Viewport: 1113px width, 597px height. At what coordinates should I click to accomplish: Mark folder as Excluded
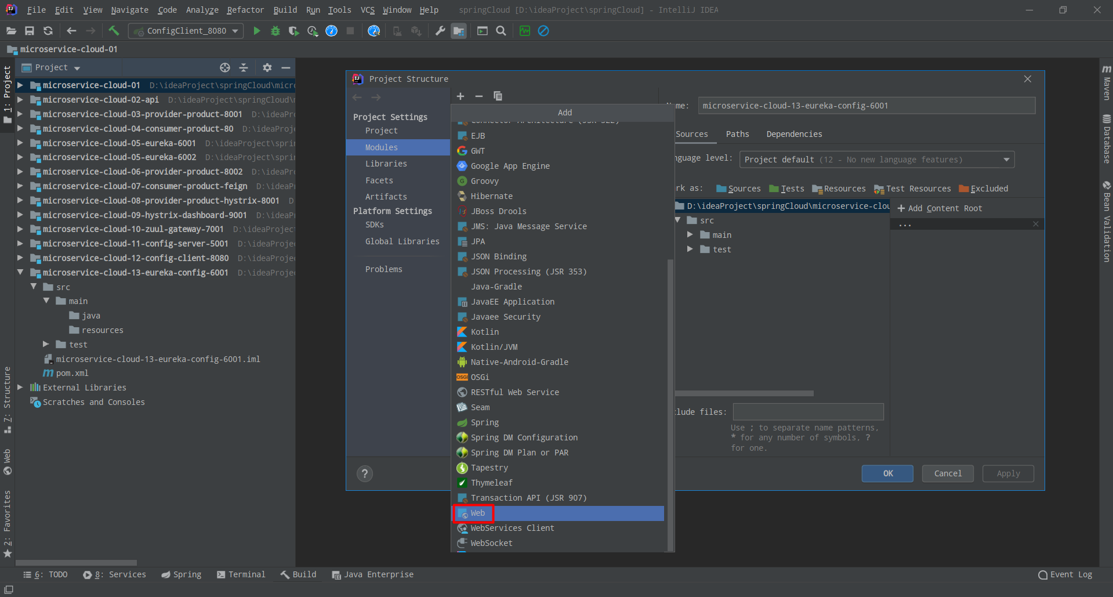984,189
